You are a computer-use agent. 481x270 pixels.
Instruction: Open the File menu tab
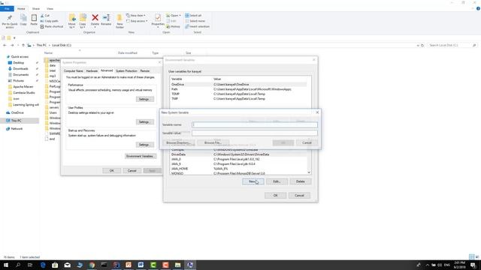click(x=7, y=8)
